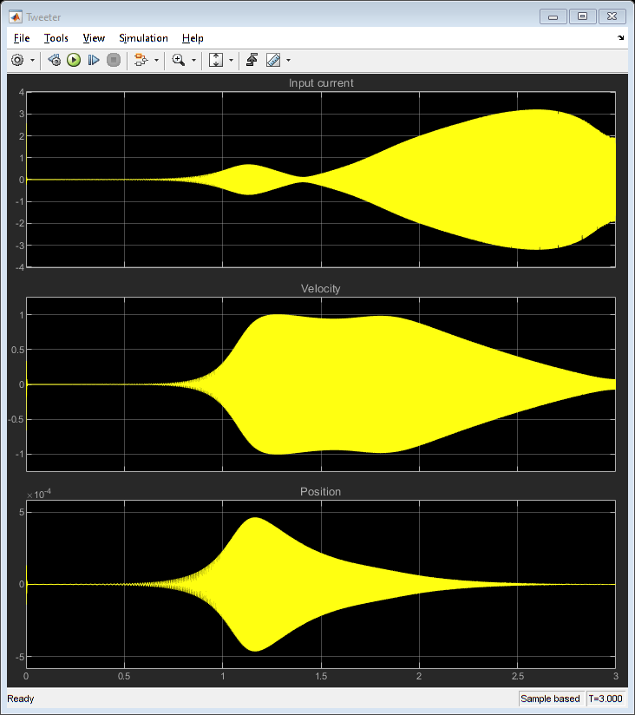Image resolution: width=635 pixels, height=715 pixels.
Task: Click the Input current plot title
Action: [x=321, y=83]
